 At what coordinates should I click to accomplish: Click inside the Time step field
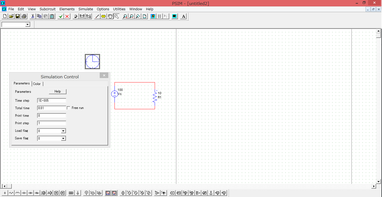[x=51, y=100]
